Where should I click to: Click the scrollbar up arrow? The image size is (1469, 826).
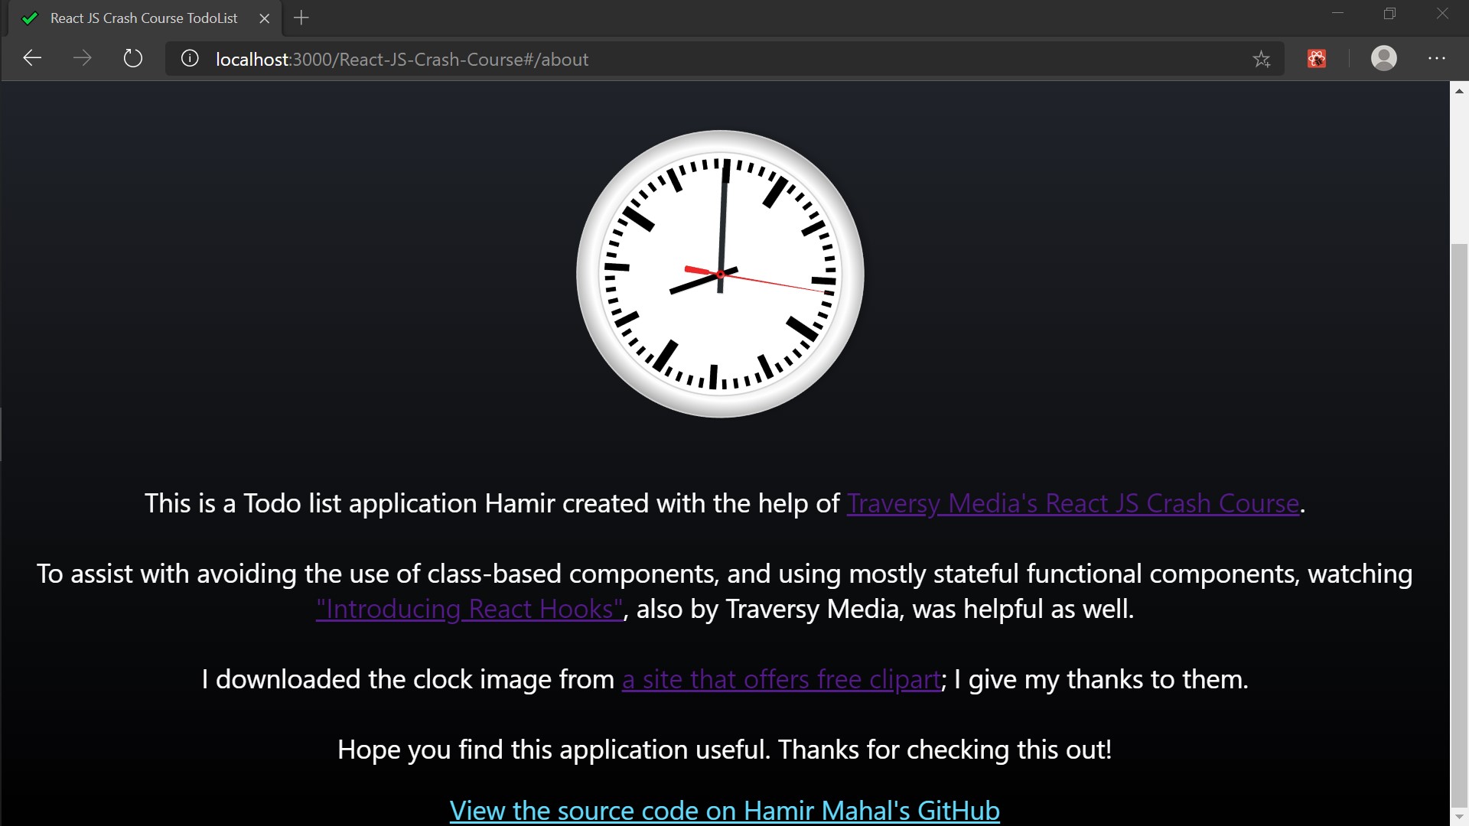tap(1459, 91)
